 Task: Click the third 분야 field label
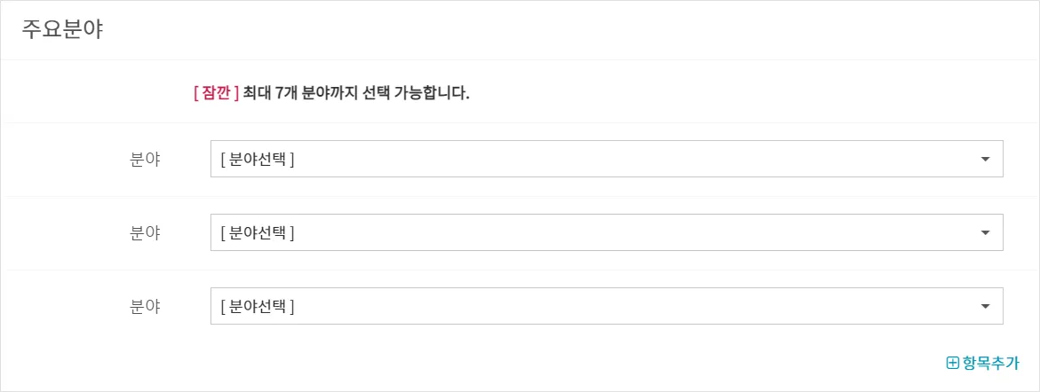[145, 307]
